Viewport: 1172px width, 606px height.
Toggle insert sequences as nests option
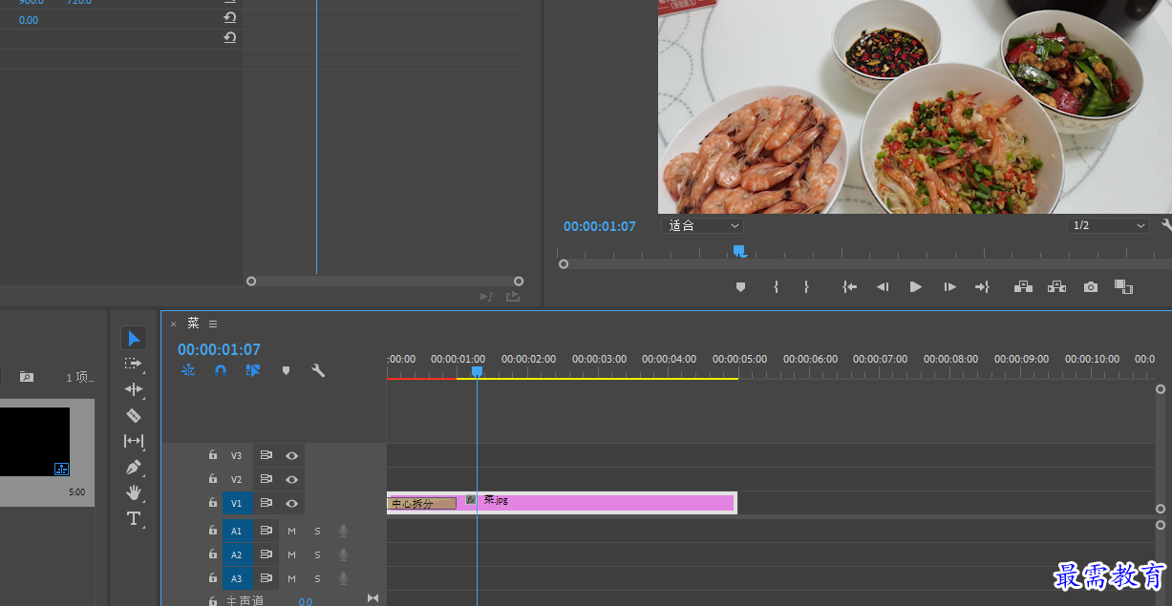188,370
